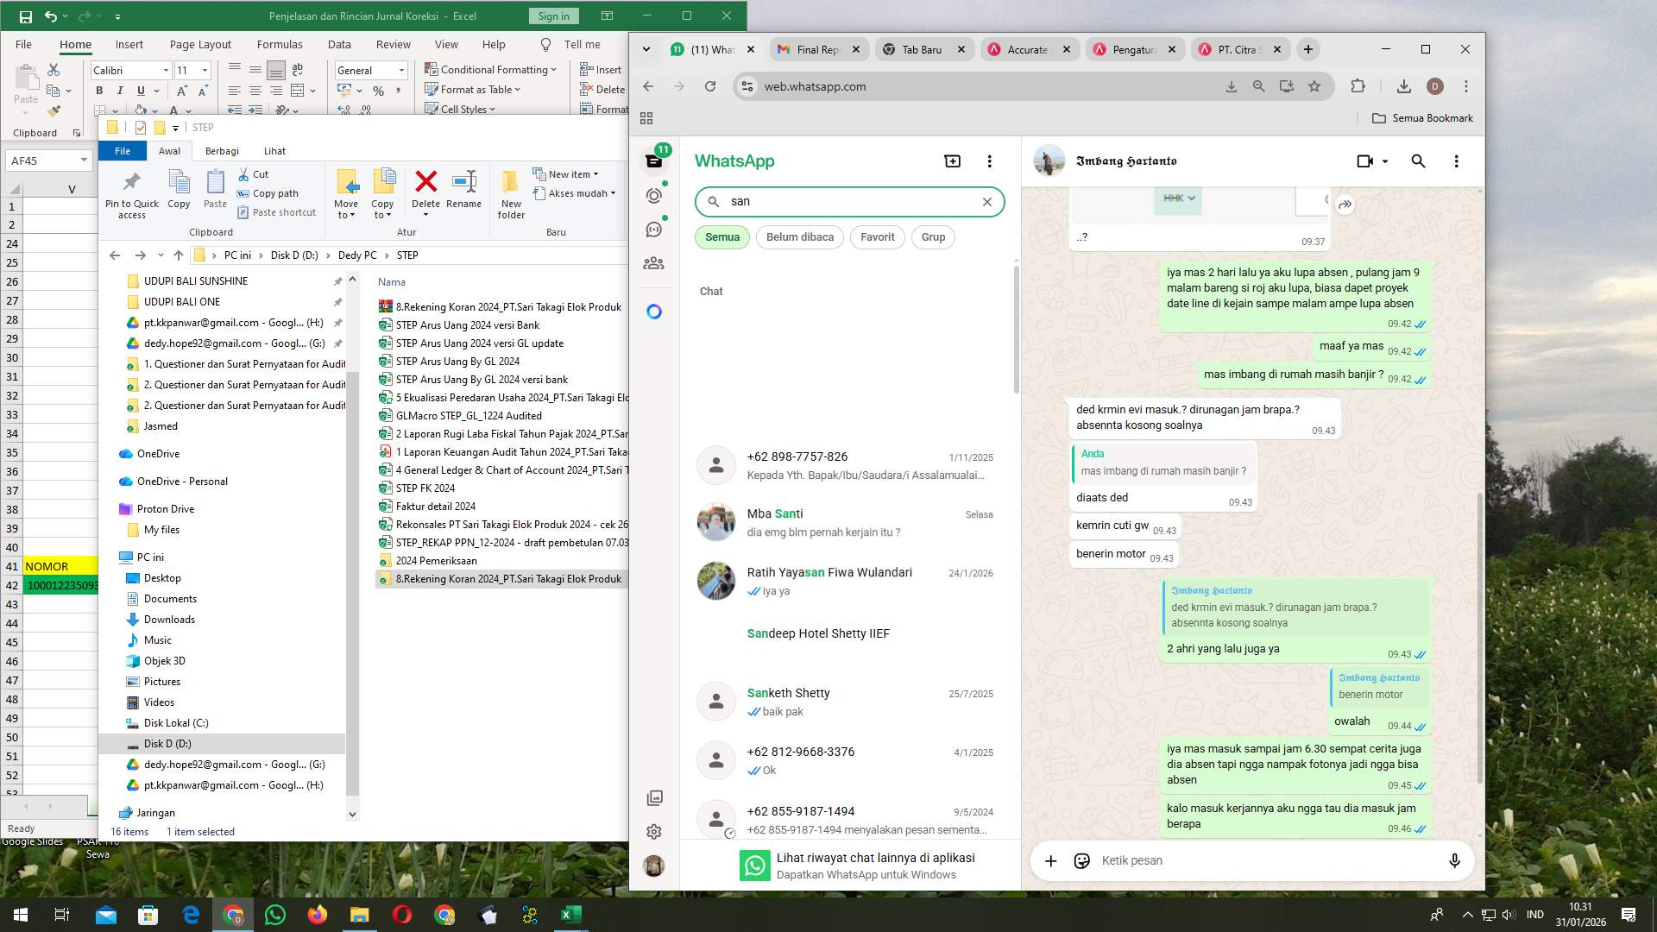Open Meta AI in WhatsApp sidebar
Screen dimensions: 1657x932
tap(654, 311)
